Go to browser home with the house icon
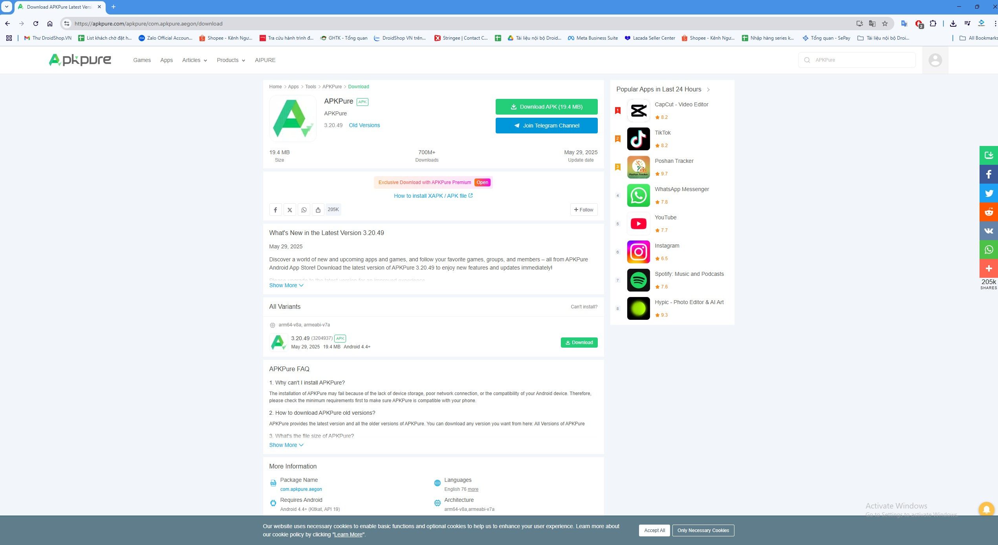Screen dimensions: 998x545 coord(50,24)
